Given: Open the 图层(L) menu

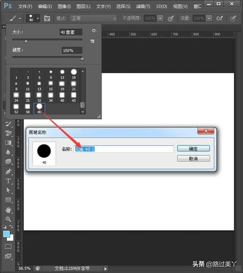Looking at the screenshot, I should pyautogui.click(x=83, y=6).
